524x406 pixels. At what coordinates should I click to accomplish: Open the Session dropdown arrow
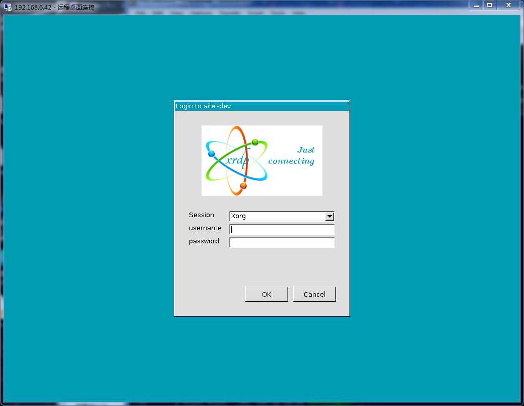coord(330,216)
